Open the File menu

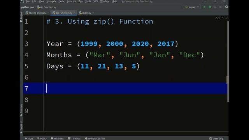(x=28, y=1)
